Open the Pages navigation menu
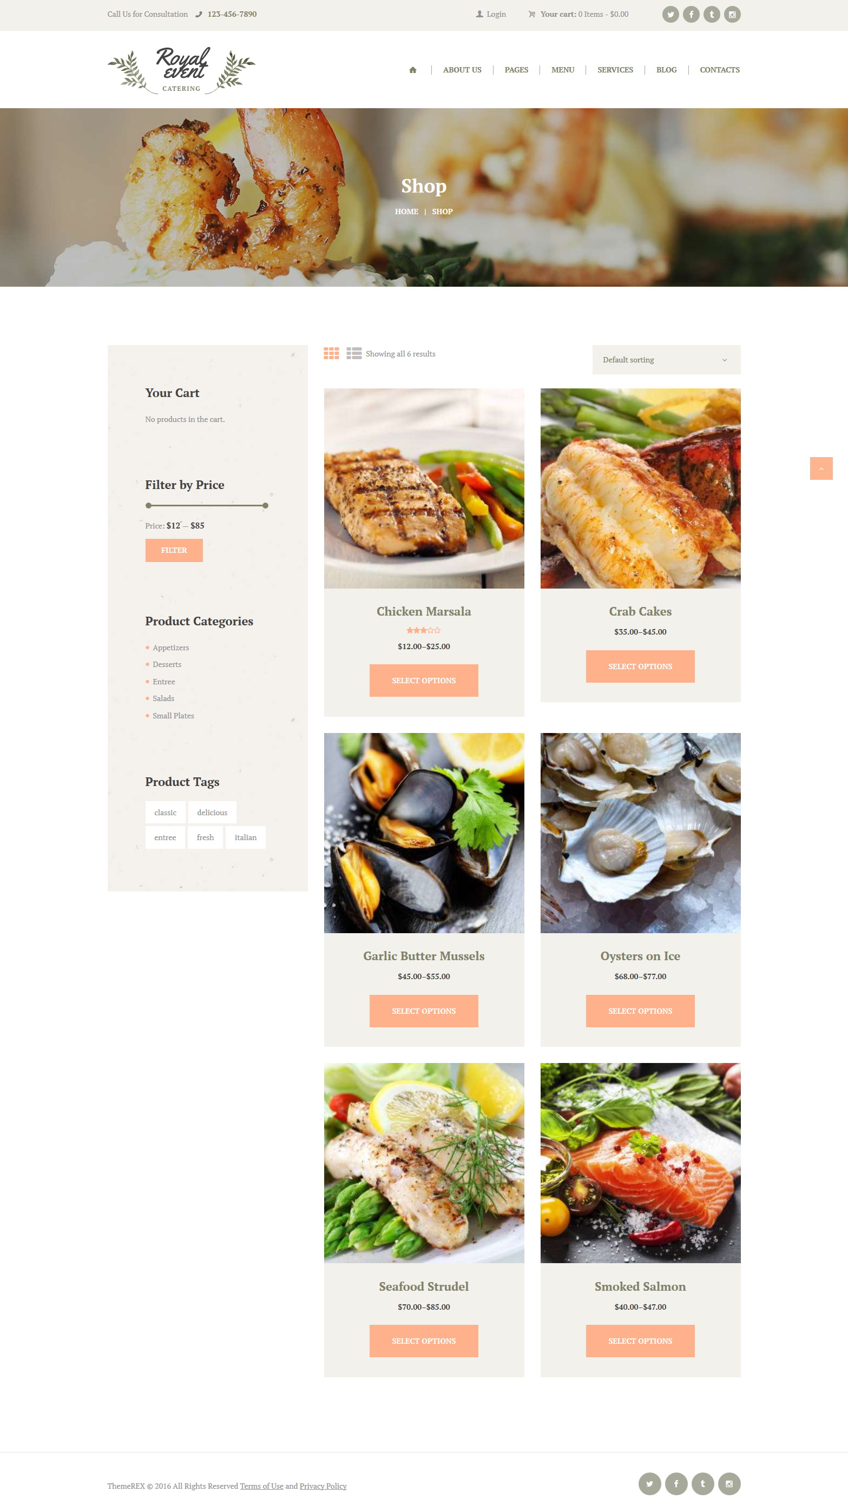848x1512 pixels. pos(516,70)
